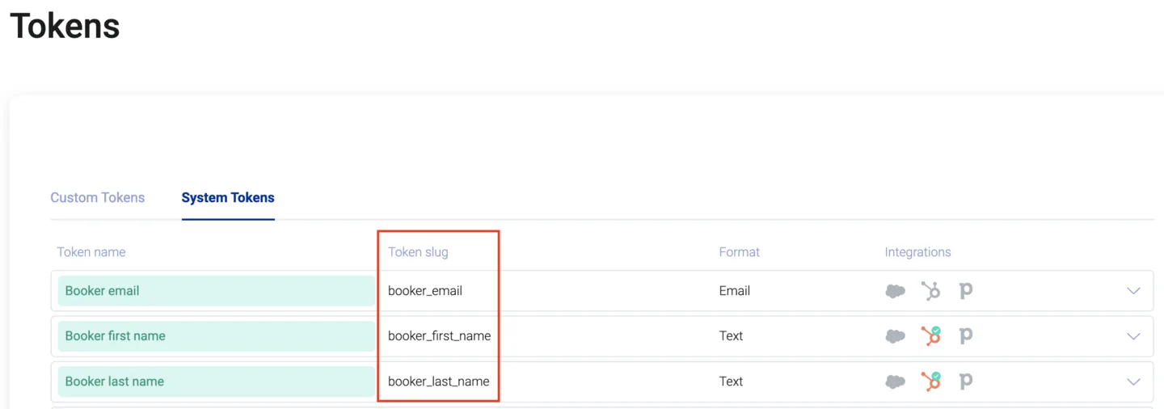Click Pipedrive icon in Booker first name row
The width and height of the screenshot is (1164, 409).
tap(965, 335)
